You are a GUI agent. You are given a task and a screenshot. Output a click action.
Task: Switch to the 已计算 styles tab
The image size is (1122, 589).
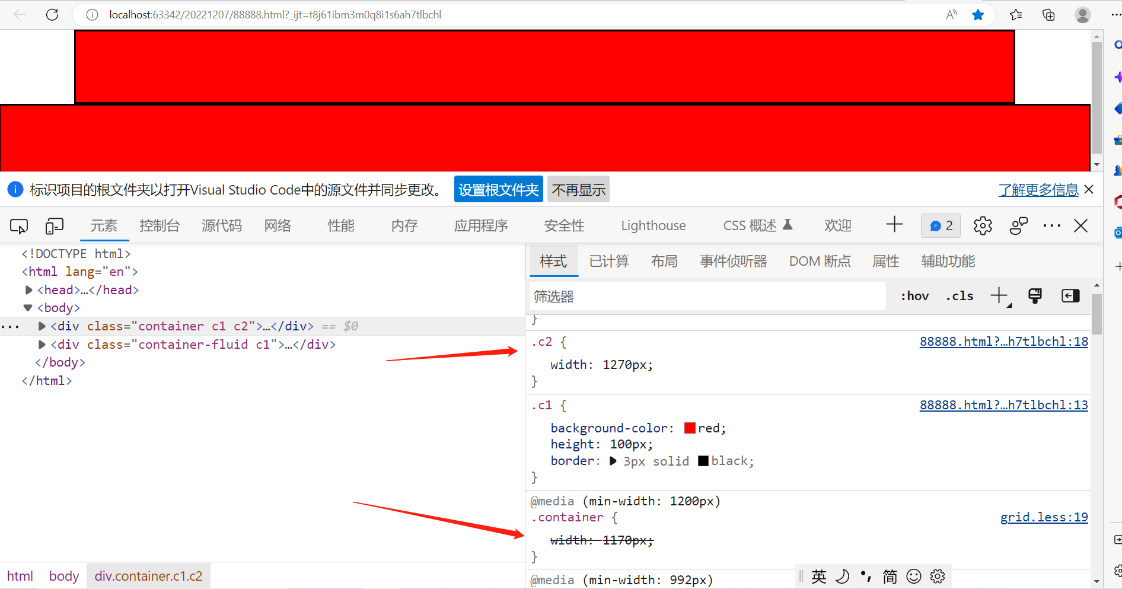[x=609, y=262]
